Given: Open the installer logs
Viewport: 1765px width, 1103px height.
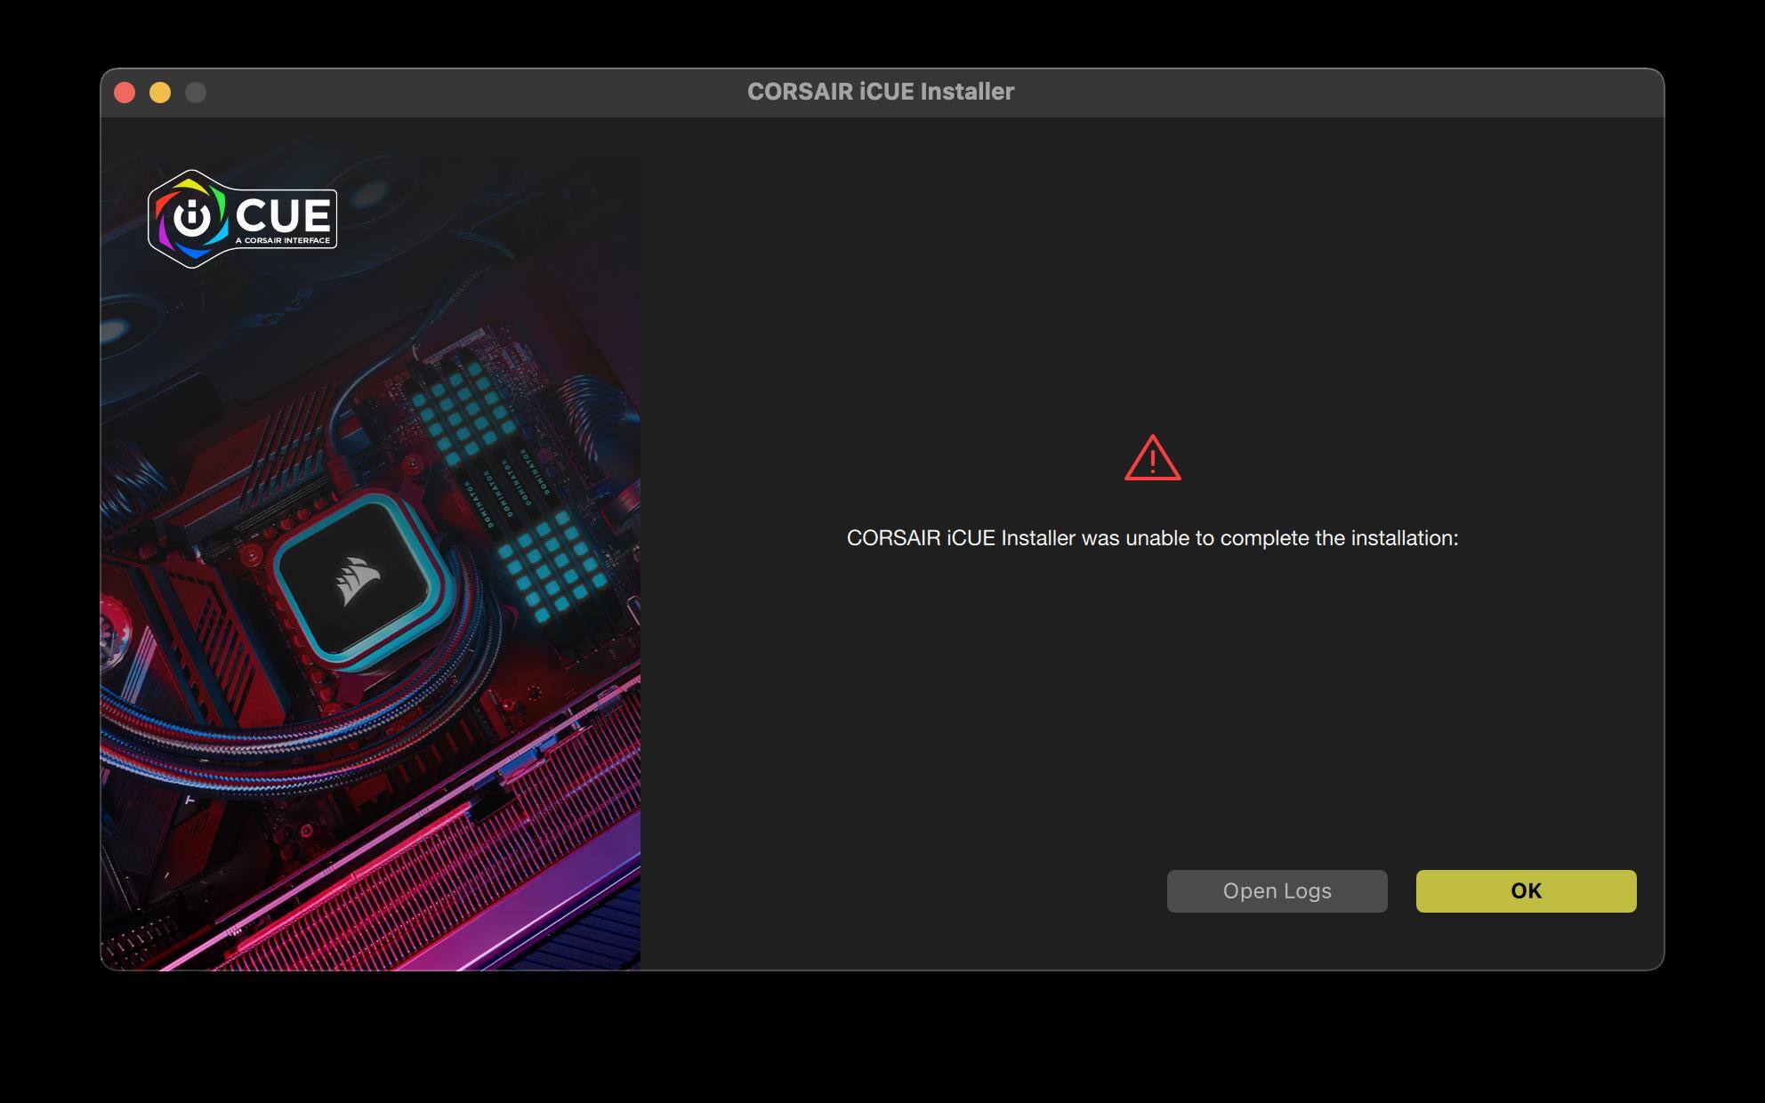Looking at the screenshot, I should 1277,890.
